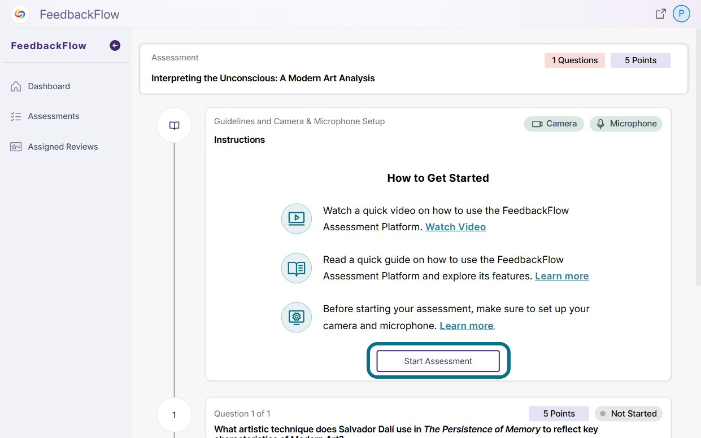Click the Camera status badge

coord(554,124)
